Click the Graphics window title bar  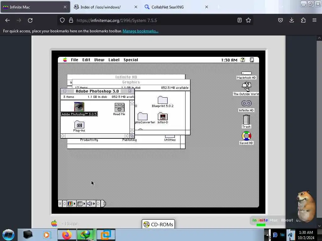[x=131, y=82]
